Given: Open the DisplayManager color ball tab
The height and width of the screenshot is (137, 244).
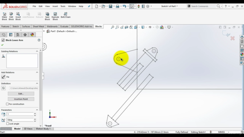Looking at the screenshot, I should (x=32, y=35).
